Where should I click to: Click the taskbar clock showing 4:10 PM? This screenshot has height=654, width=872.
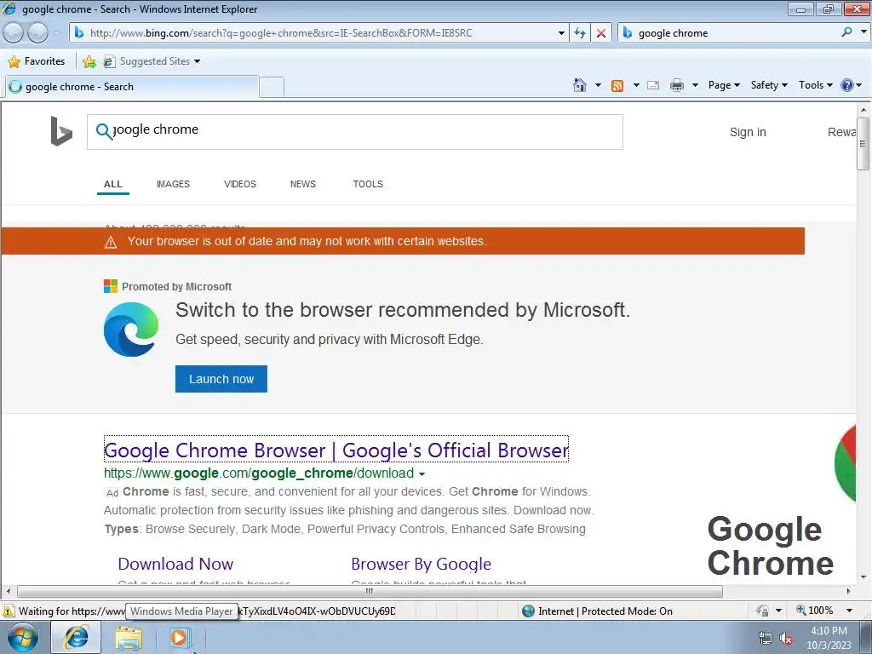click(x=829, y=638)
